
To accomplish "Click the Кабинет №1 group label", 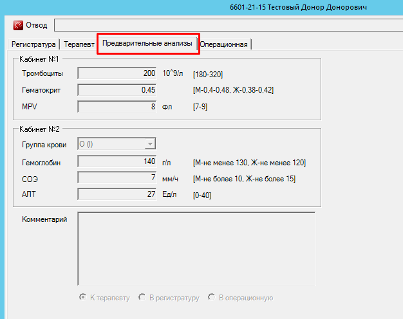I will [41, 59].
